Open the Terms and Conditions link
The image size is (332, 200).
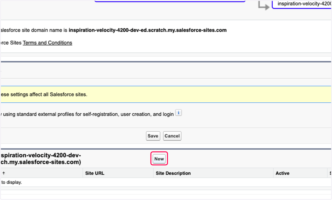coord(48,43)
